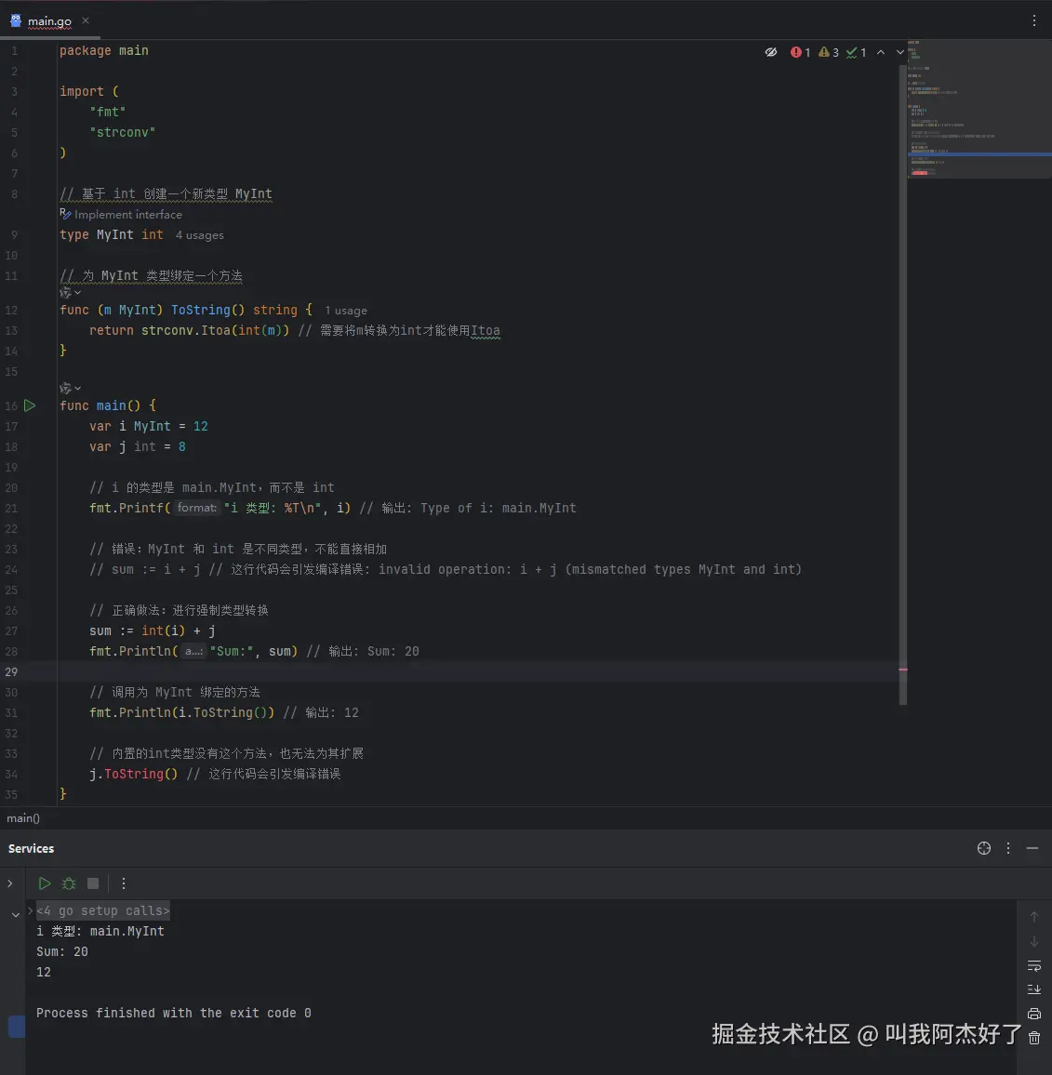
Task: Rerun the program in Services toolbar
Action: coord(44,883)
